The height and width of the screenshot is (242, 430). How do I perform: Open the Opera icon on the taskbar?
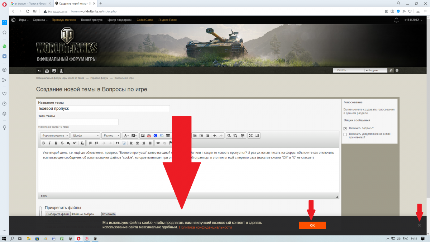(x=78, y=238)
